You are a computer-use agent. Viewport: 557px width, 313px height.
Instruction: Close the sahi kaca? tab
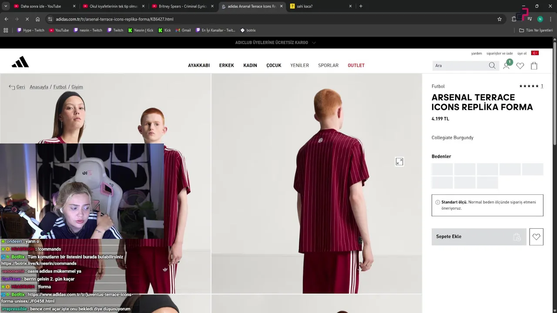[x=350, y=6]
